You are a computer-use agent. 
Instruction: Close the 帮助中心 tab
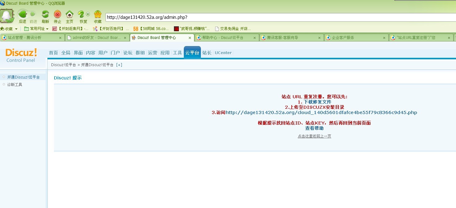tap(255, 38)
